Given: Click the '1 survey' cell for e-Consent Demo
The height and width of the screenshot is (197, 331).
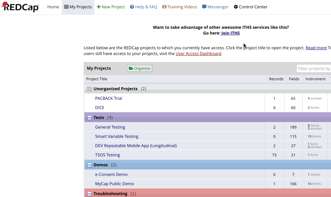Looking at the screenshot, I should (x=314, y=174).
